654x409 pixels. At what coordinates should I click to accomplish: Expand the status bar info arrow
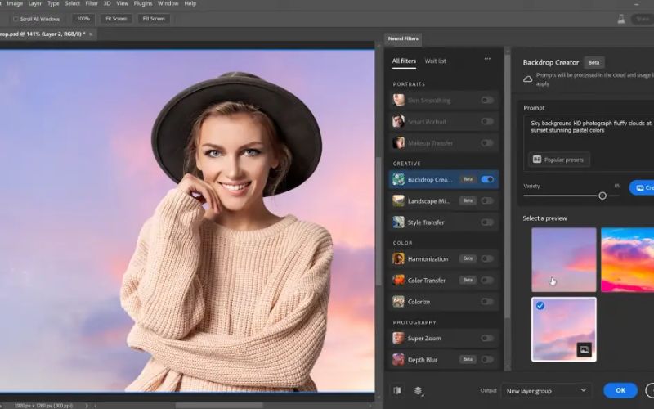87,405
